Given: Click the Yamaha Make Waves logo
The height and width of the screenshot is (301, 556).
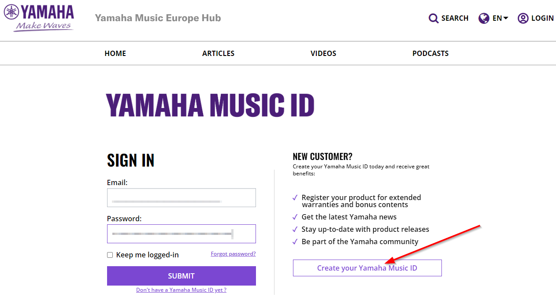Looking at the screenshot, I should [x=39, y=18].
